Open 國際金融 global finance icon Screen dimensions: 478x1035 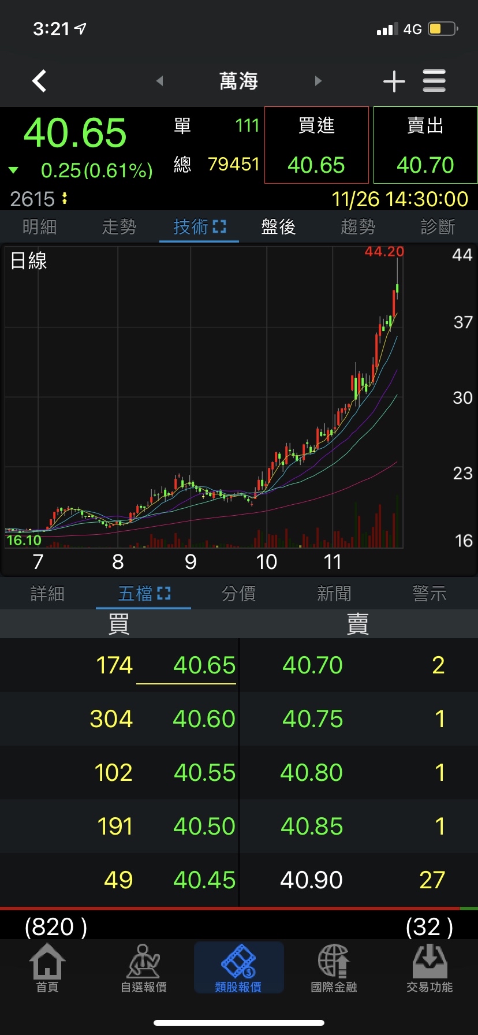(334, 968)
